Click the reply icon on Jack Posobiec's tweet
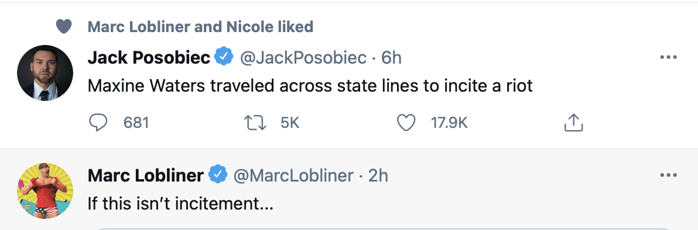Viewport: 698px width, 230px height. [x=98, y=123]
